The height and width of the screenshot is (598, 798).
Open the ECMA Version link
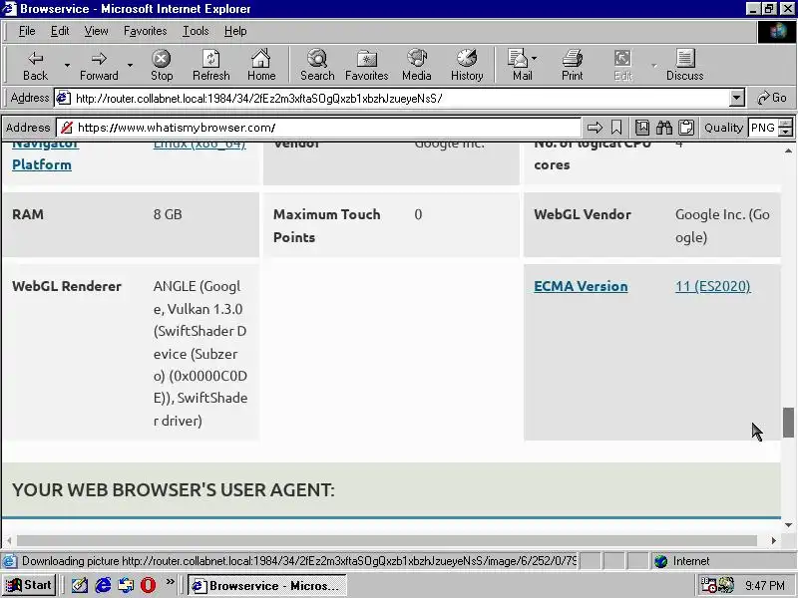click(581, 286)
